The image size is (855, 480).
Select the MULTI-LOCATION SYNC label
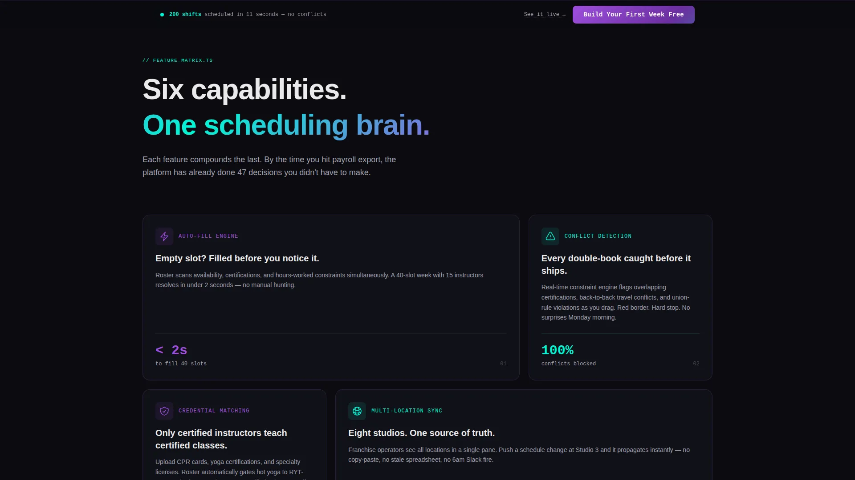pyautogui.click(x=407, y=411)
